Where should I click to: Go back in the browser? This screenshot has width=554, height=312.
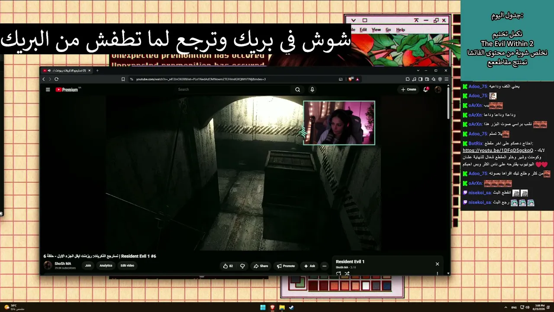[44, 79]
